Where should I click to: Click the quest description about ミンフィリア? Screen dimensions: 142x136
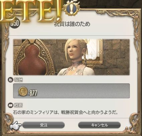(65, 113)
